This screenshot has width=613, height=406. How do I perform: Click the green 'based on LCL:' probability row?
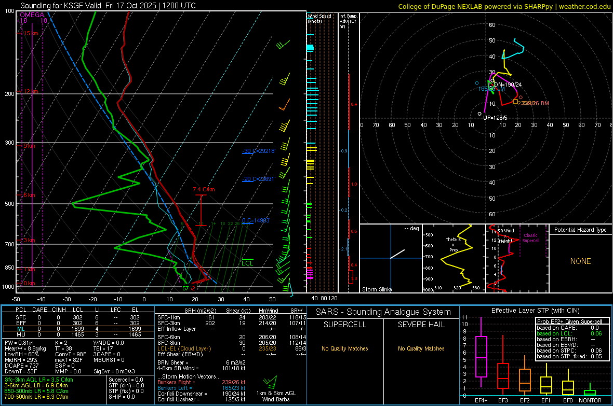click(x=569, y=333)
